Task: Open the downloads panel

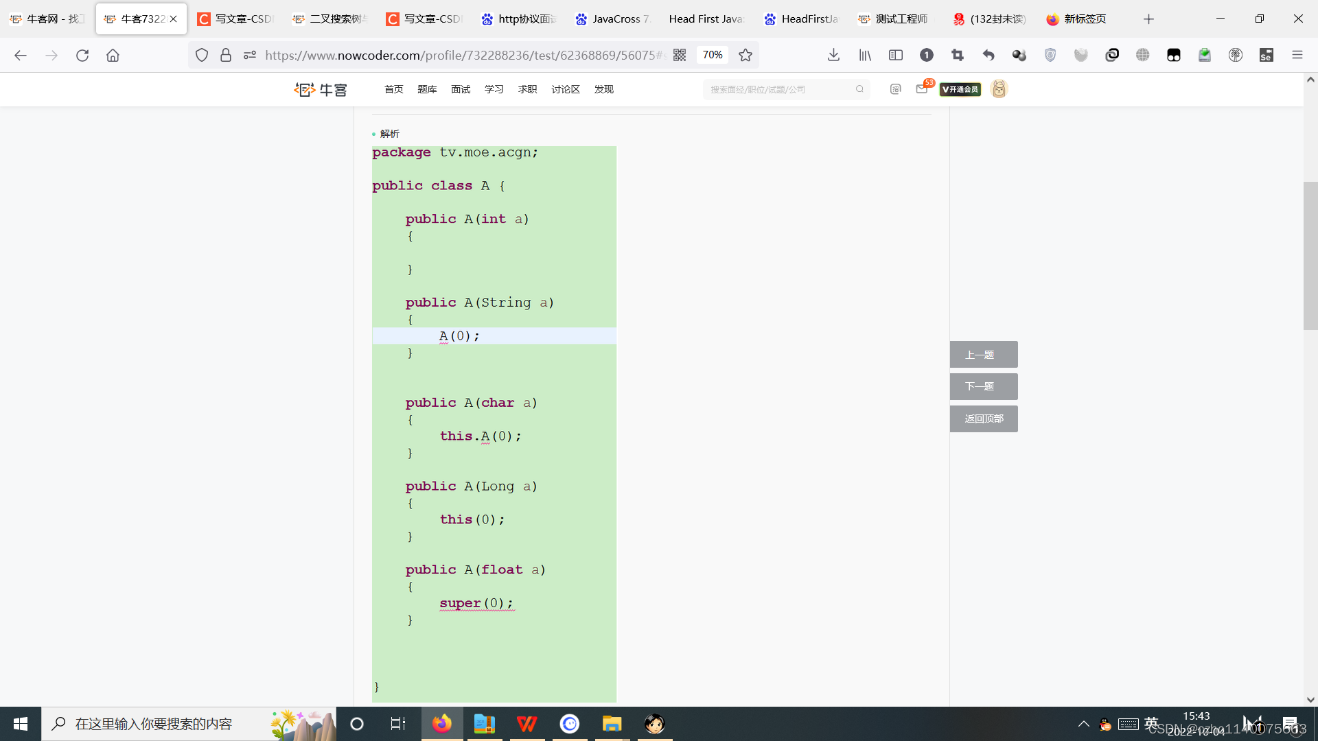Action: coord(833,55)
